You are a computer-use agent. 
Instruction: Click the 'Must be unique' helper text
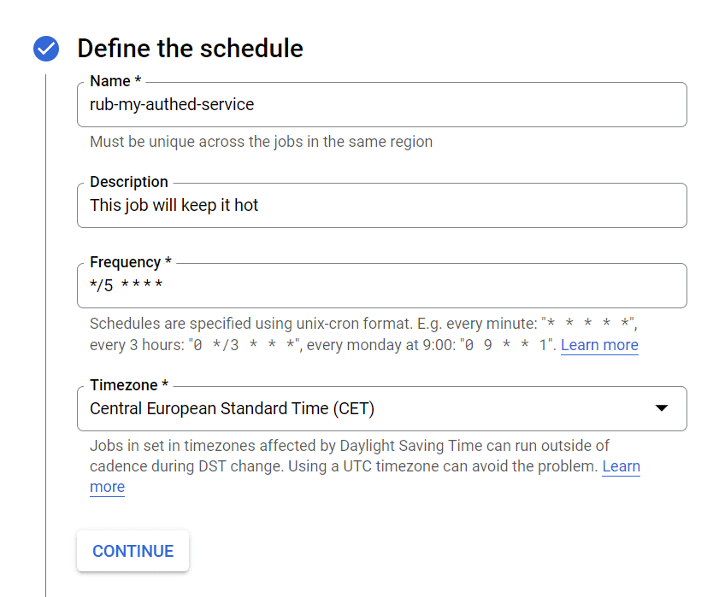[261, 142]
